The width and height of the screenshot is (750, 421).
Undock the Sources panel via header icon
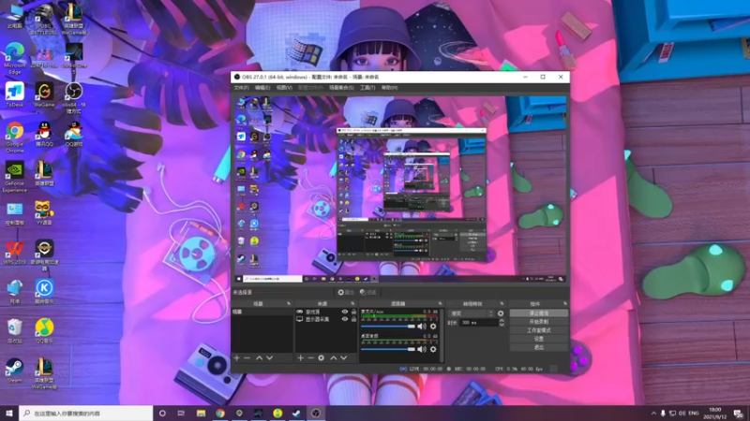pos(353,303)
